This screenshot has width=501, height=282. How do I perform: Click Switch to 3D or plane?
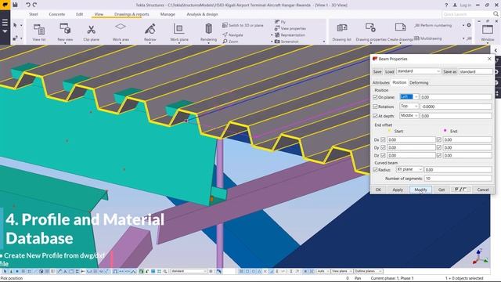pos(243,25)
